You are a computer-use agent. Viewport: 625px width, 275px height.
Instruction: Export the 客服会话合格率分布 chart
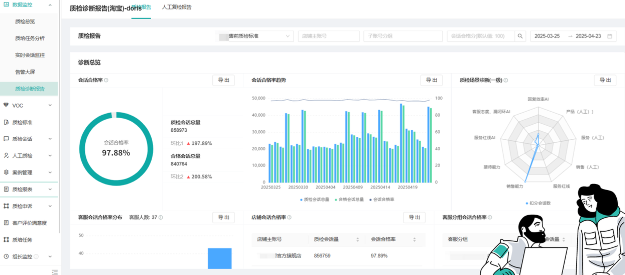tap(224, 217)
